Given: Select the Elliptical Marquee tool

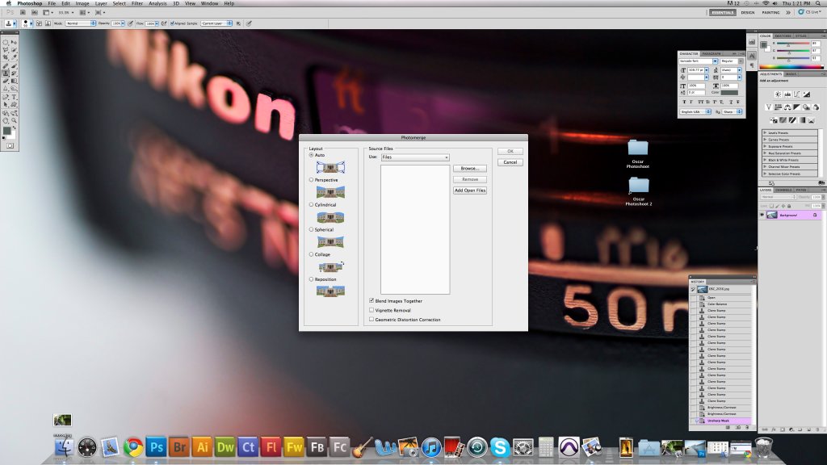Looking at the screenshot, I should [x=6, y=42].
